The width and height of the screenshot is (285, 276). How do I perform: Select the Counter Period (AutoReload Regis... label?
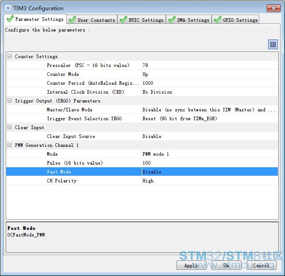(93, 83)
